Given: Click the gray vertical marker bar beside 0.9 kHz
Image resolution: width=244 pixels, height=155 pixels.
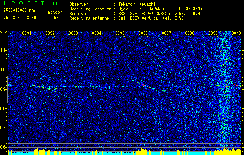Looking at the screenshot, I should coord(7,90).
